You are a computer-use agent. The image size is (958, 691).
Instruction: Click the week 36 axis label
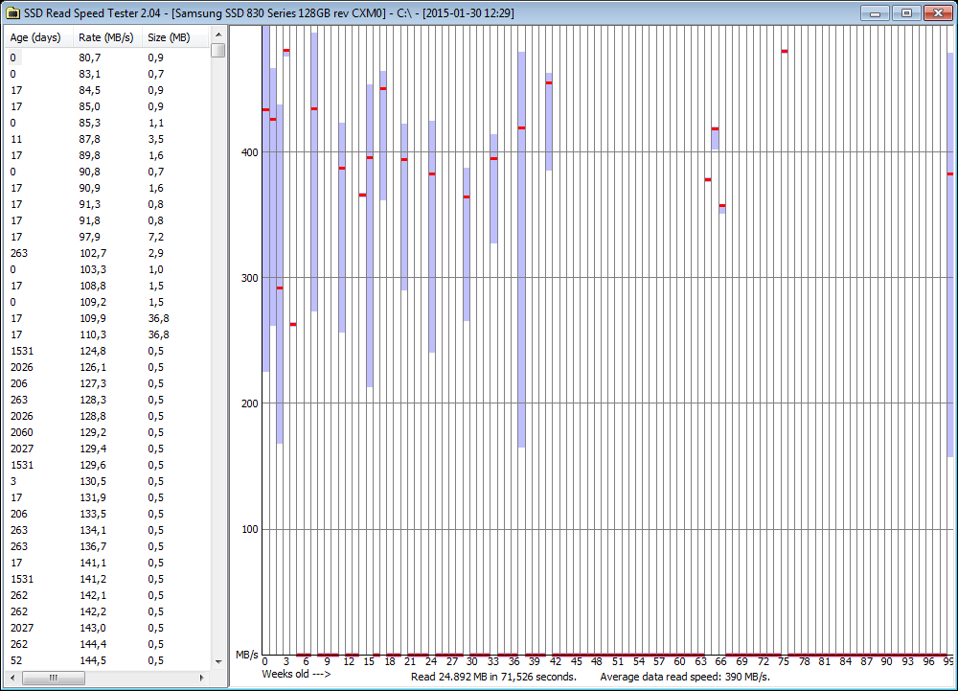pyautogui.click(x=513, y=661)
